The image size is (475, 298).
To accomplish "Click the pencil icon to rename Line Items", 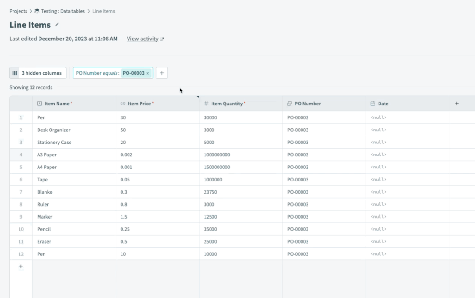I will 57,25.
